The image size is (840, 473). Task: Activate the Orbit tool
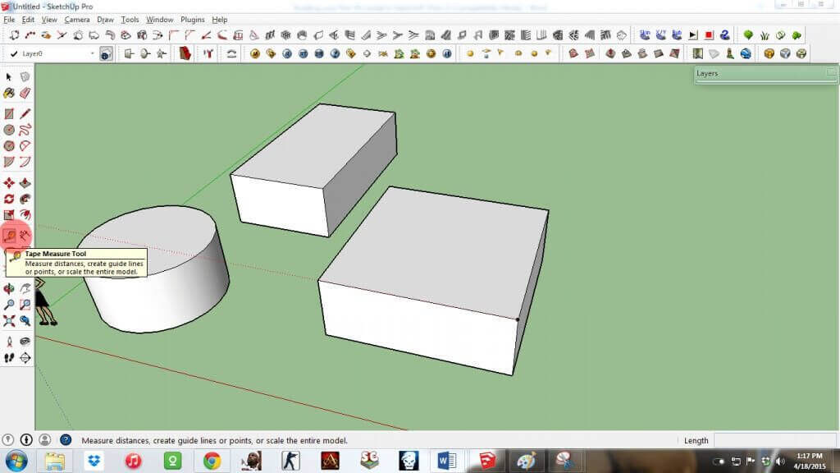coord(9,288)
